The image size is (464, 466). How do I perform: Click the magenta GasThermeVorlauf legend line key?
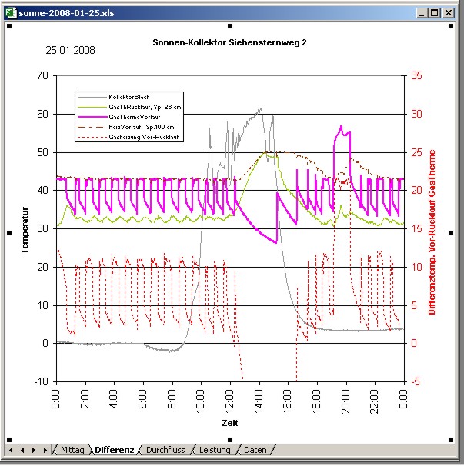(x=92, y=117)
